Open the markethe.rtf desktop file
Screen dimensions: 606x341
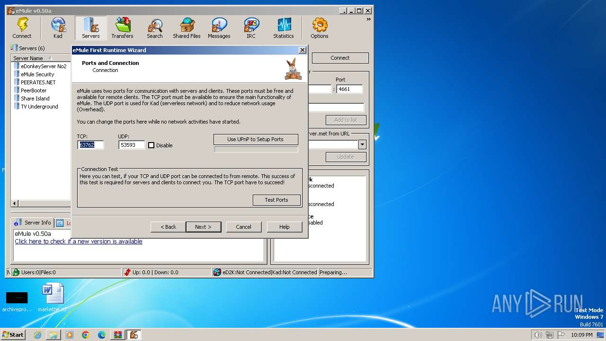click(53, 298)
